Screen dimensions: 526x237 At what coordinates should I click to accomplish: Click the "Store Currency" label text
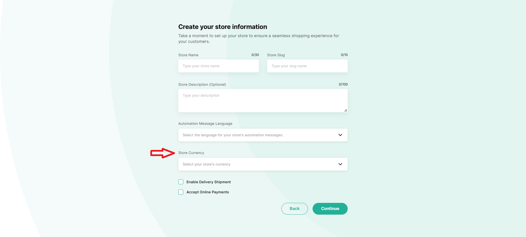coord(191,153)
